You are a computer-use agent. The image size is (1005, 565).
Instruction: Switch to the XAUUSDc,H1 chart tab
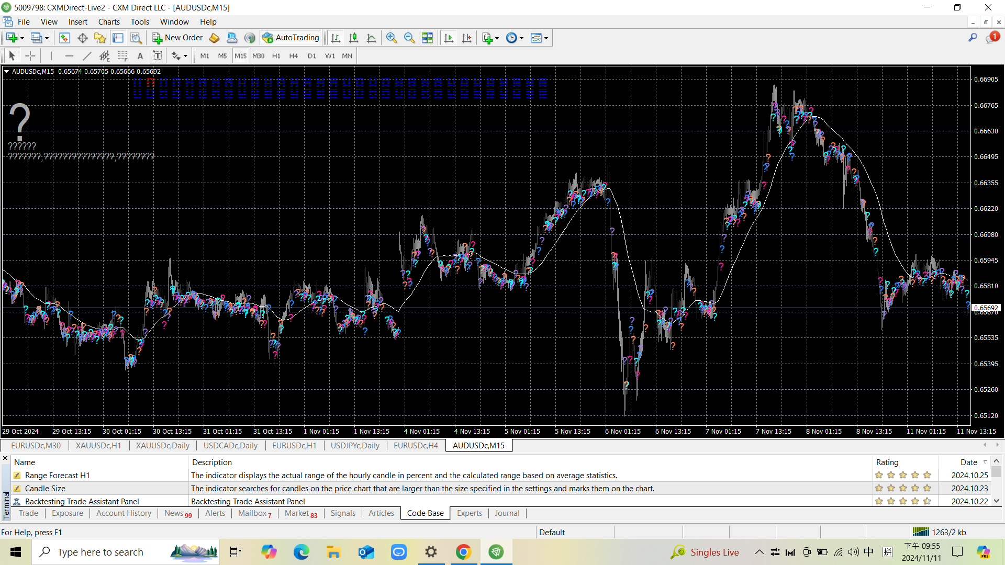tap(98, 445)
